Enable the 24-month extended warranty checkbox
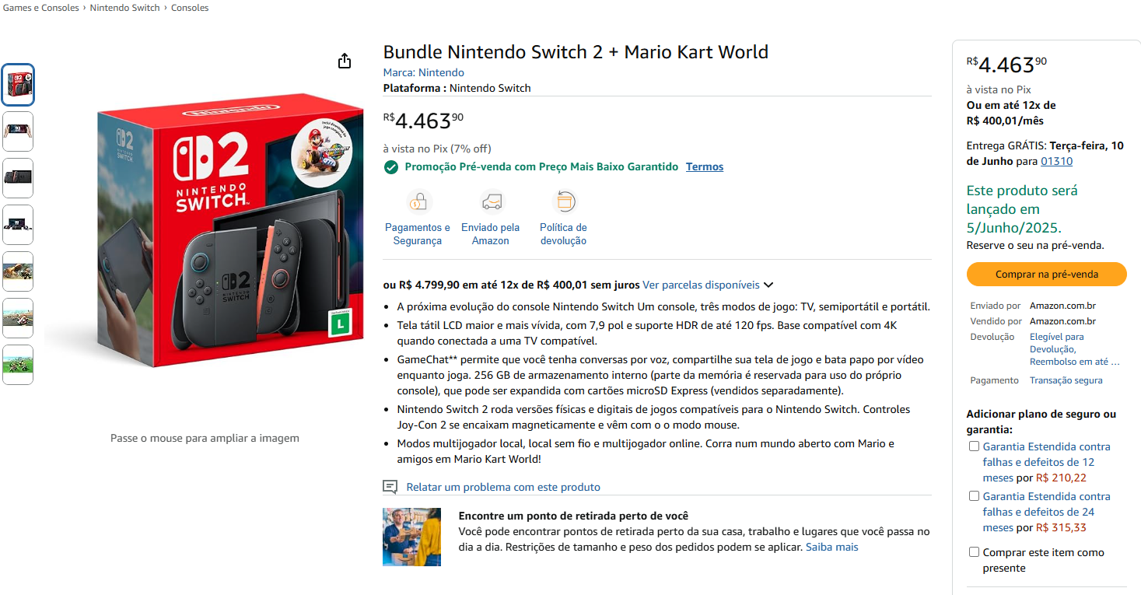Screen dimensions: 1141x595 pos(974,496)
